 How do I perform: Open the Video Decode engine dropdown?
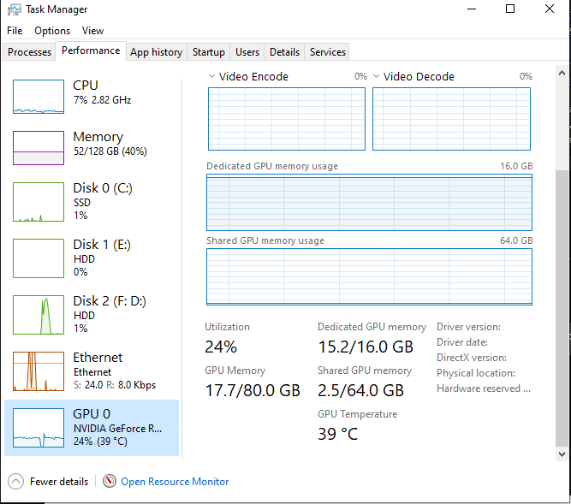click(377, 76)
